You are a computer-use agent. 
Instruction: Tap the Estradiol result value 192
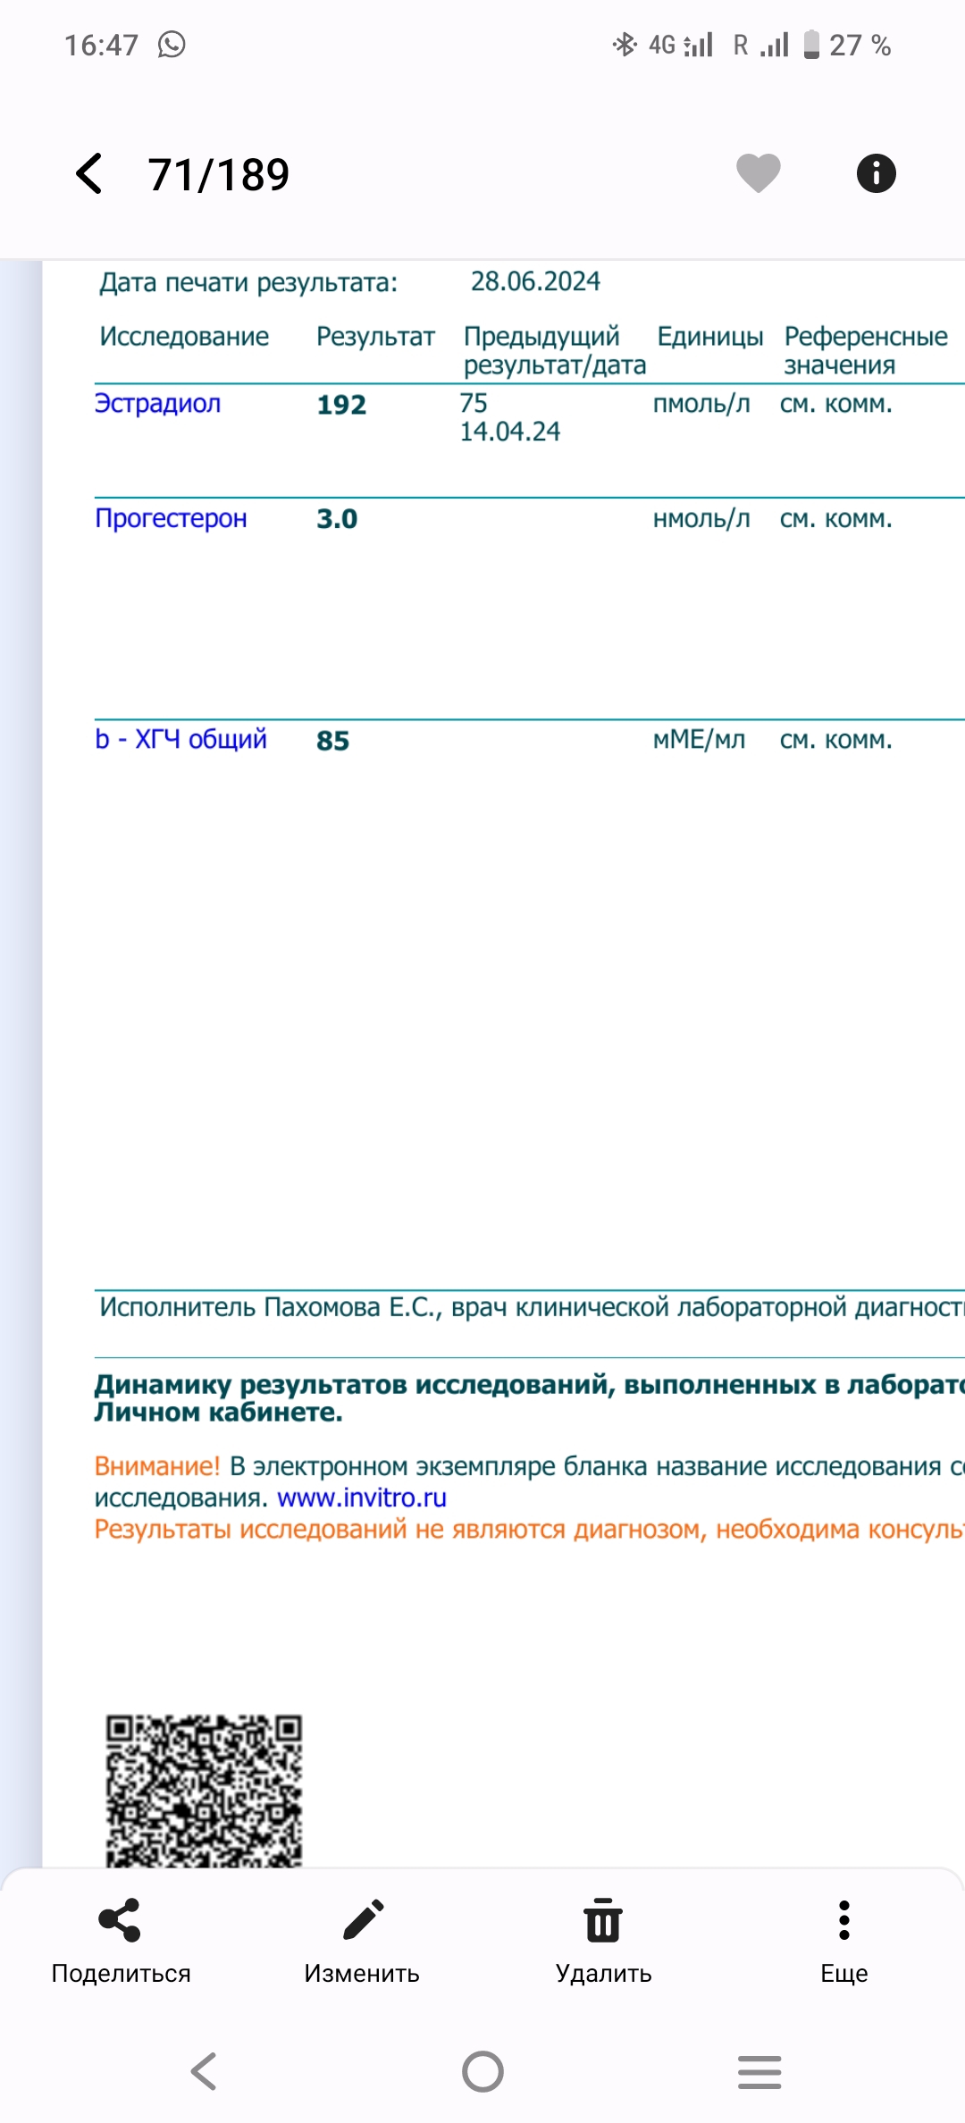(341, 405)
